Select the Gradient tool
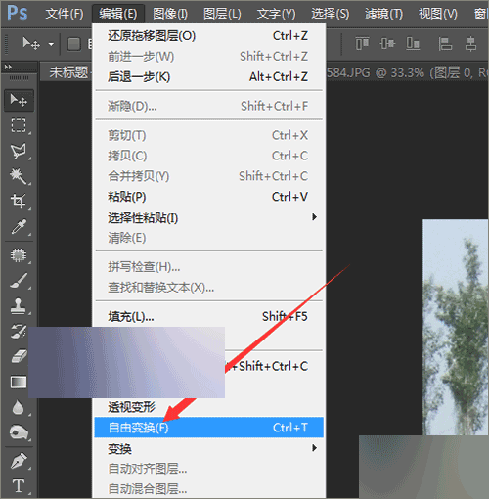 (19, 382)
